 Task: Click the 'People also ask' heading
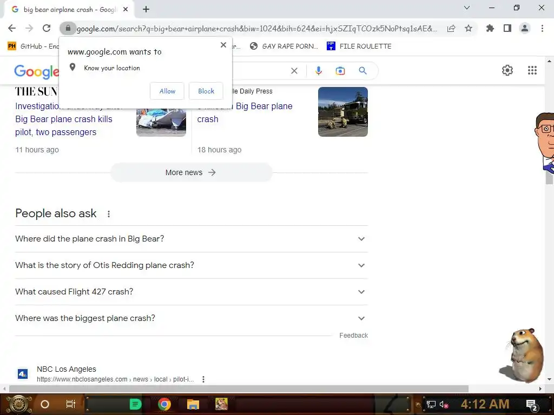[x=56, y=213]
